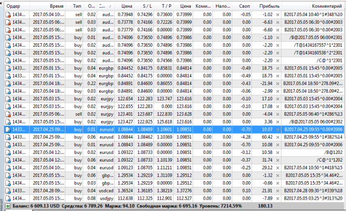
Task: Click order icon of 0.22 lot eurgbp row
Action: (x=8, y=83)
